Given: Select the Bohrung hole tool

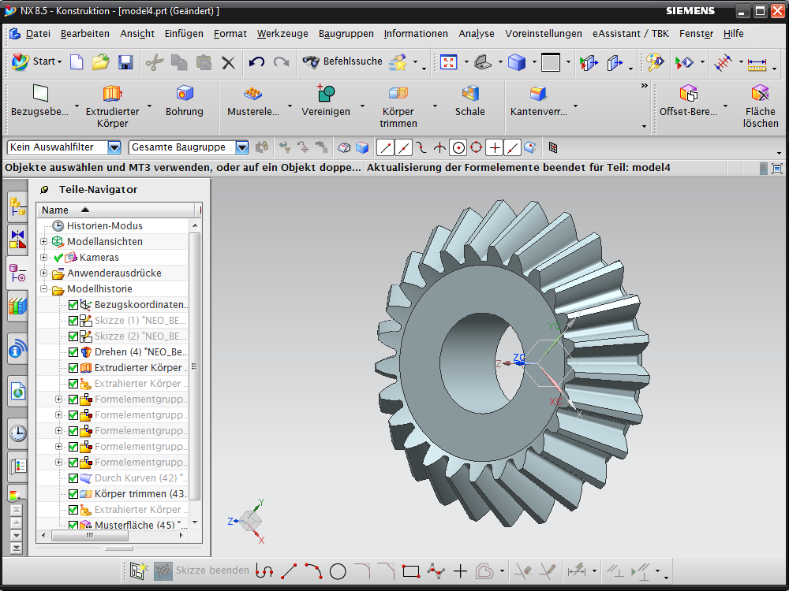Looking at the screenshot, I should [x=185, y=95].
